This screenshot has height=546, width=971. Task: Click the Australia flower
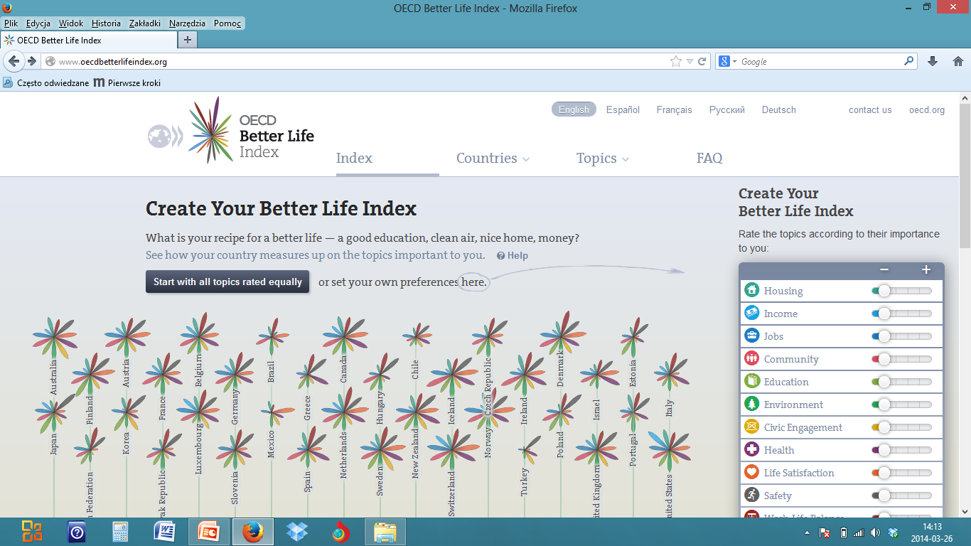tap(55, 337)
